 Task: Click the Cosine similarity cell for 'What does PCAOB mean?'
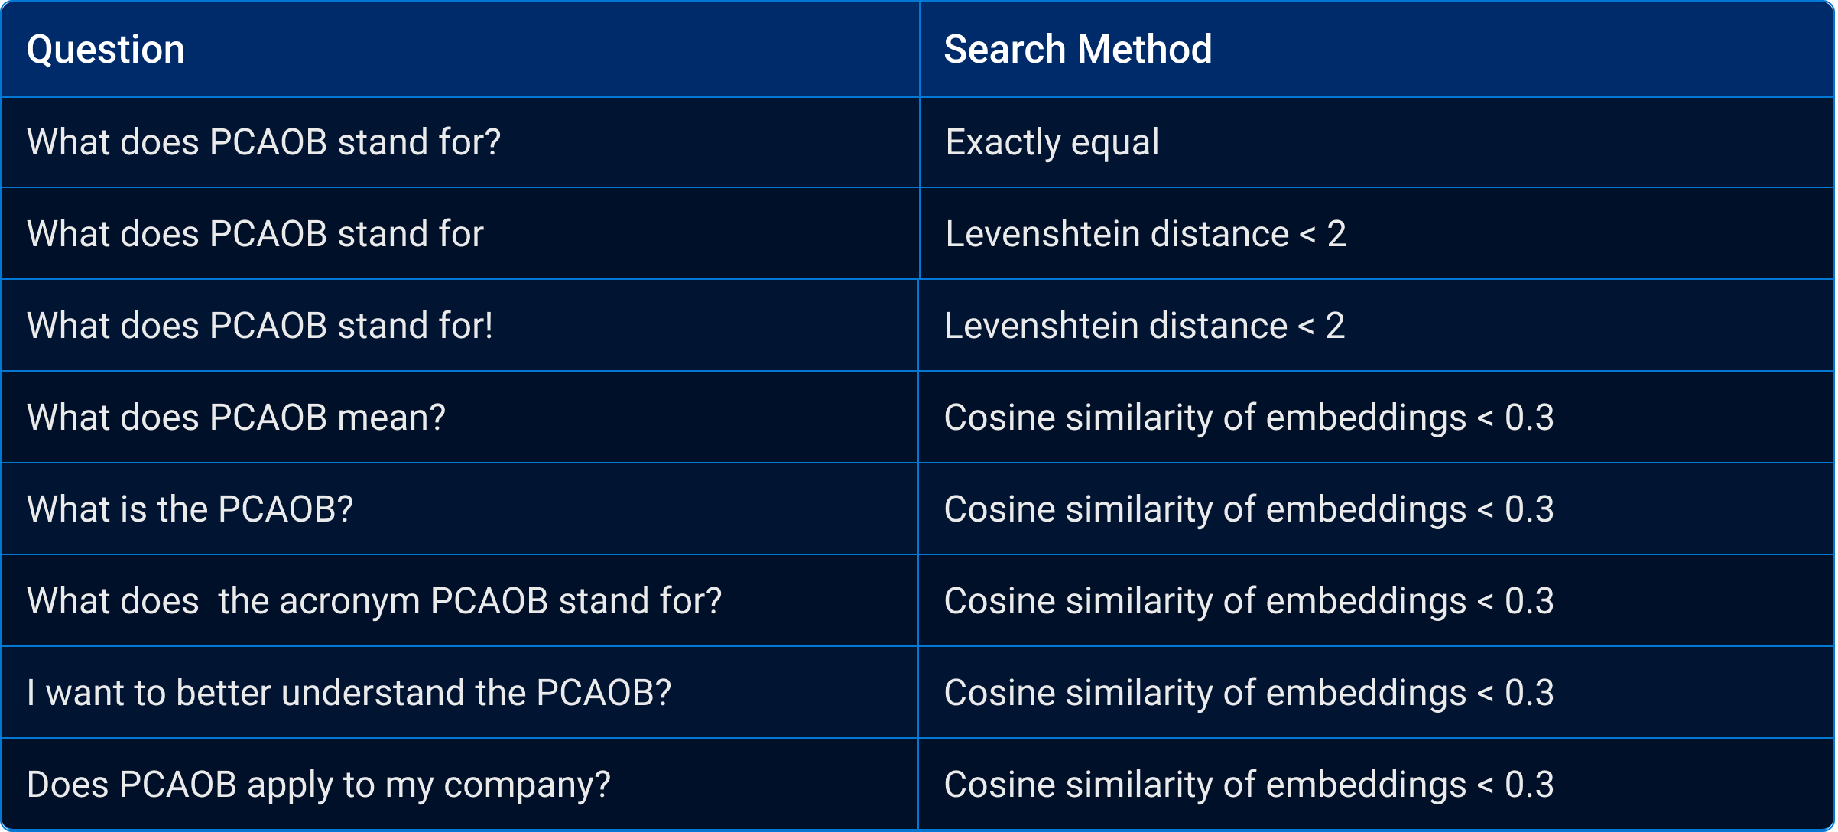point(1376,418)
